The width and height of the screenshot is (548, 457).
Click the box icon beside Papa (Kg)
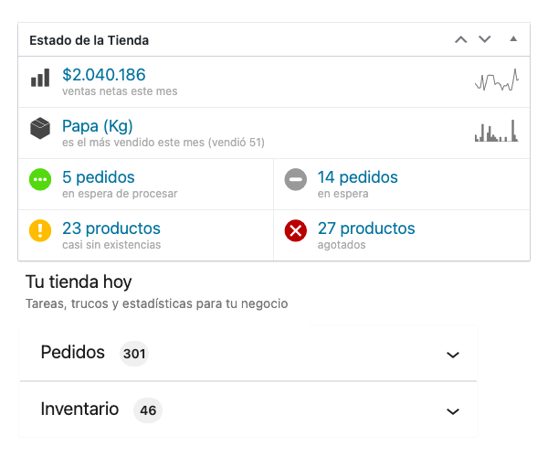pos(39,130)
